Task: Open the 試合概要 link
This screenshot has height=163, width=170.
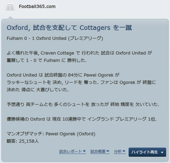Action: 100,151
